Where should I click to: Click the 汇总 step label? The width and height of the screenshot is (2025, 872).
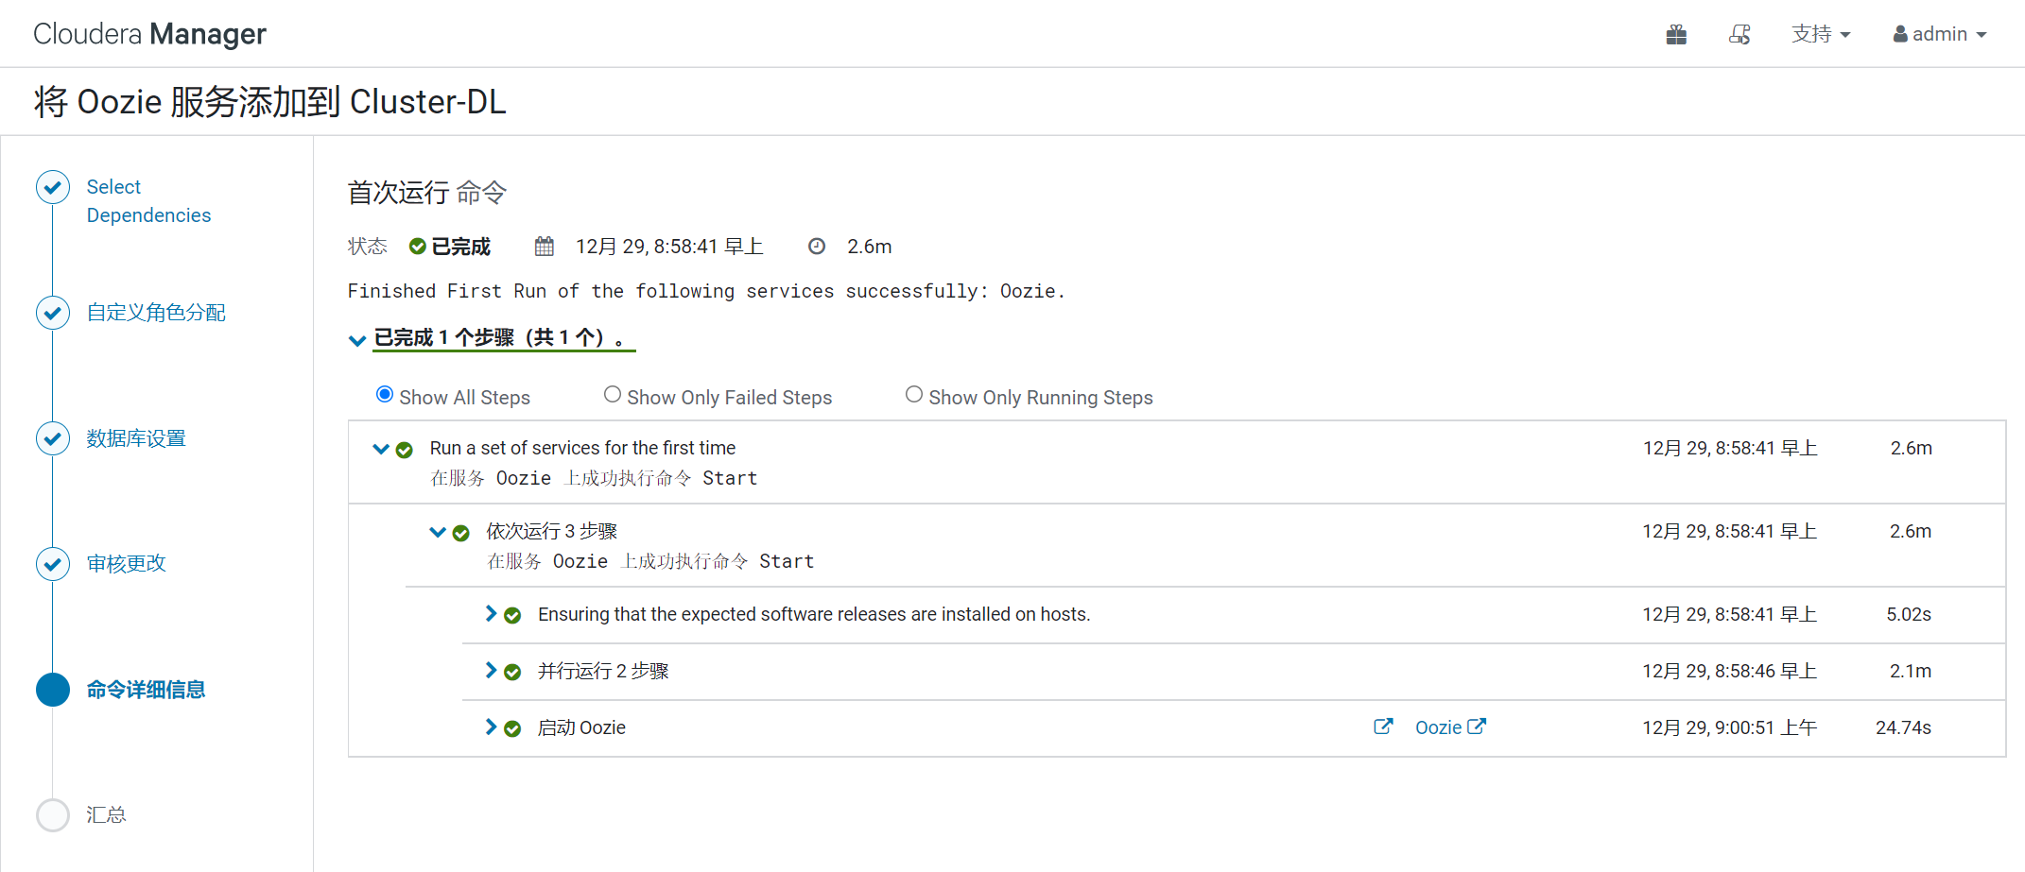(106, 814)
